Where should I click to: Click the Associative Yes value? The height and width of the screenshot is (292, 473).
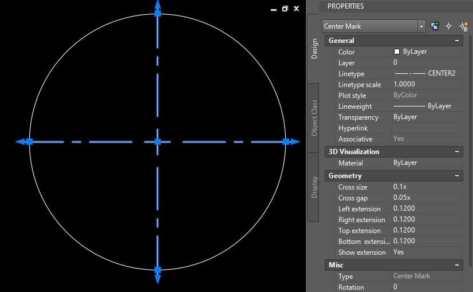click(x=427, y=139)
